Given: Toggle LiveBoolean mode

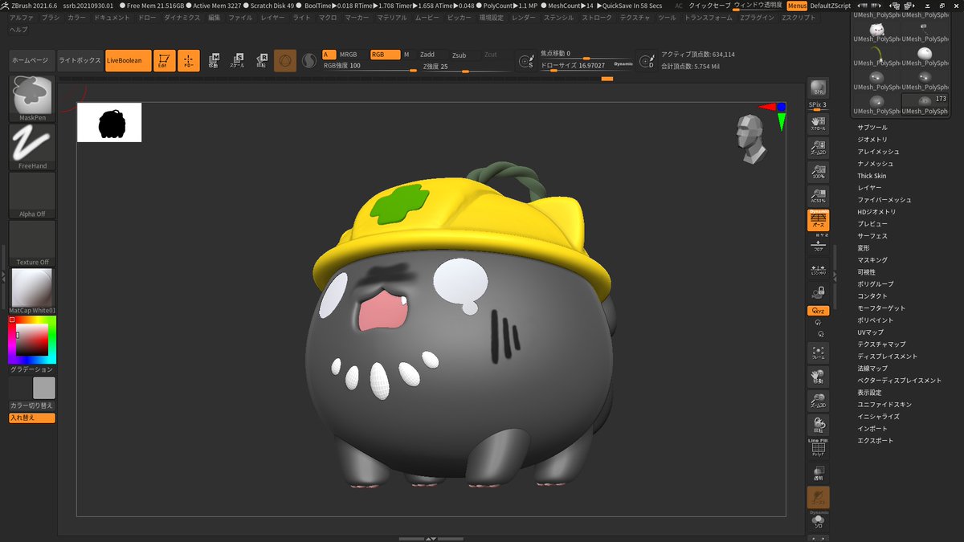Looking at the screenshot, I should coord(129,61).
